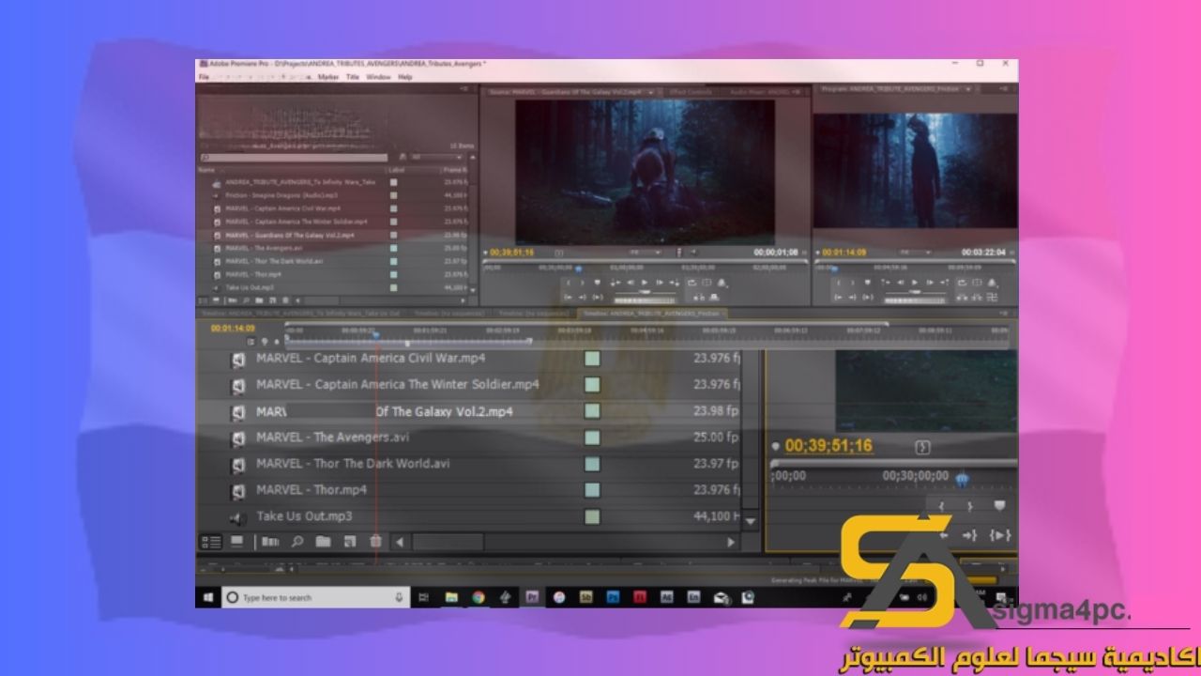This screenshot has height=676, width=1201.
Task: Click Lift button in Program monitor
Action: tap(962, 296)
